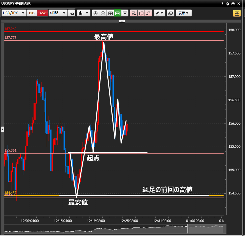Click the reset chart scale icon

(x=110, y=13)
